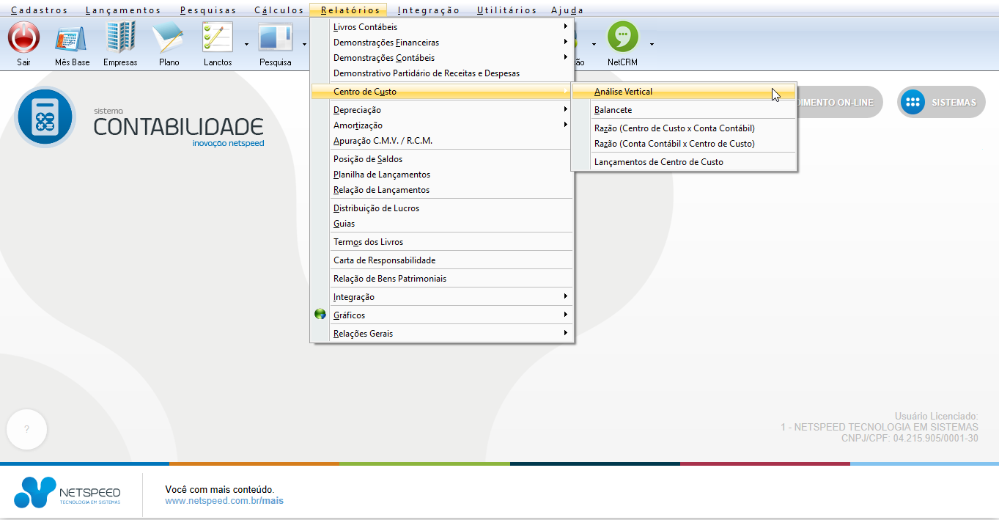Expand the NetCRM dropdown arrow
The height and width of the screenshot is (520, 999).
click(x=652, y=44)
